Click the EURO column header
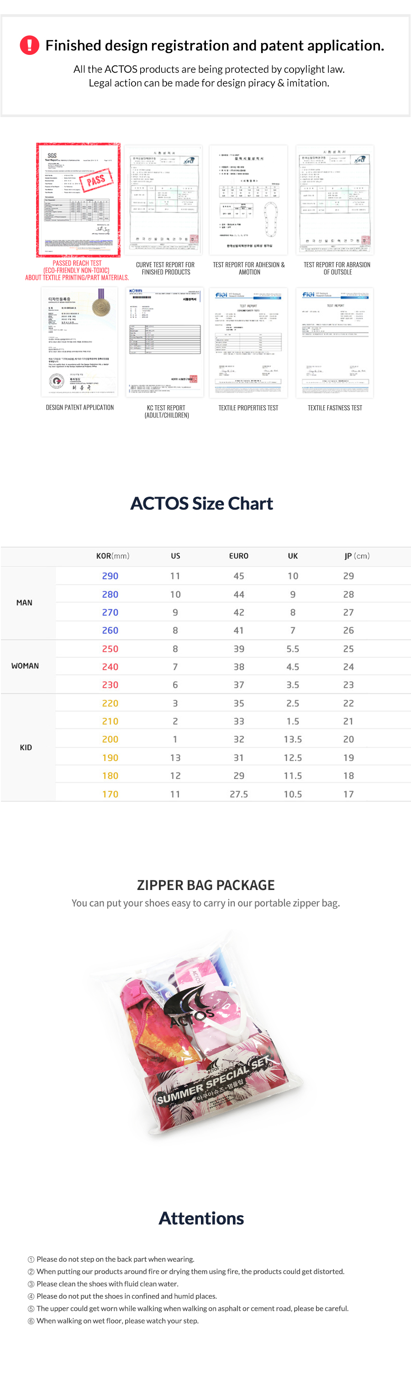 click(239, 556)
